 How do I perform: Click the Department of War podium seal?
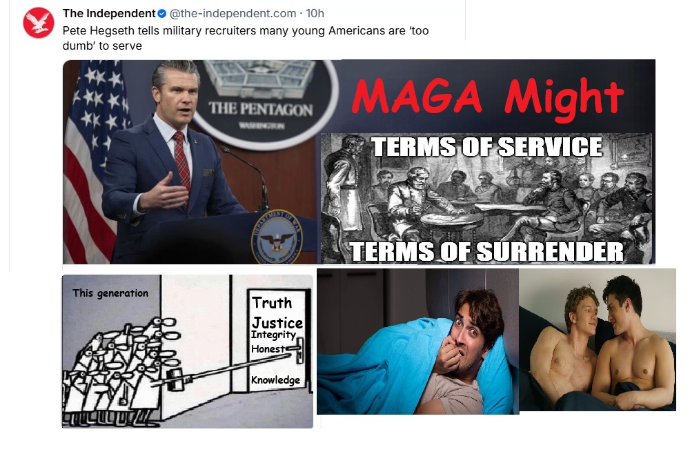[x=277, y=237]
